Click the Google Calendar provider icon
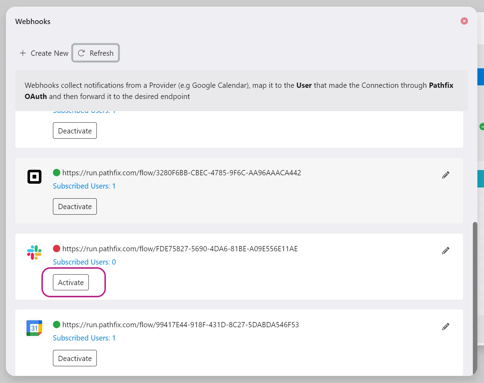This screenshot has height=383, width=484. click(x=34, y=328)
